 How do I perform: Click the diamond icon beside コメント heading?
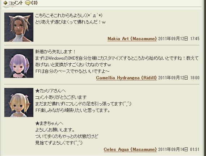[x=5, y=3]
